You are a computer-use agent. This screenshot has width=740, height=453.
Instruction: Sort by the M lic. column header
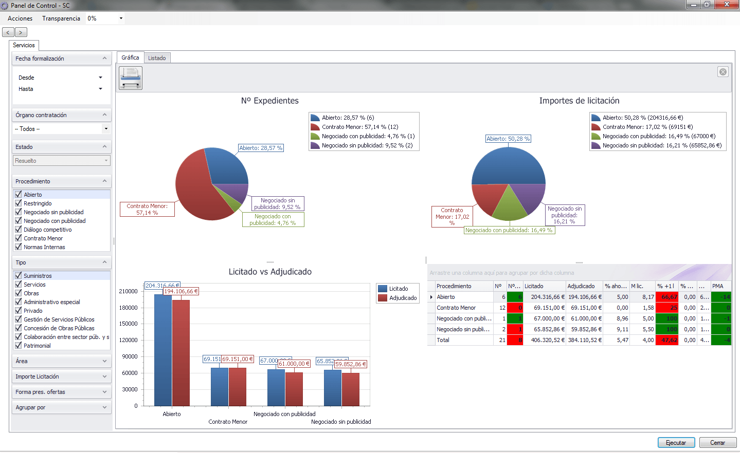(642, 286)
